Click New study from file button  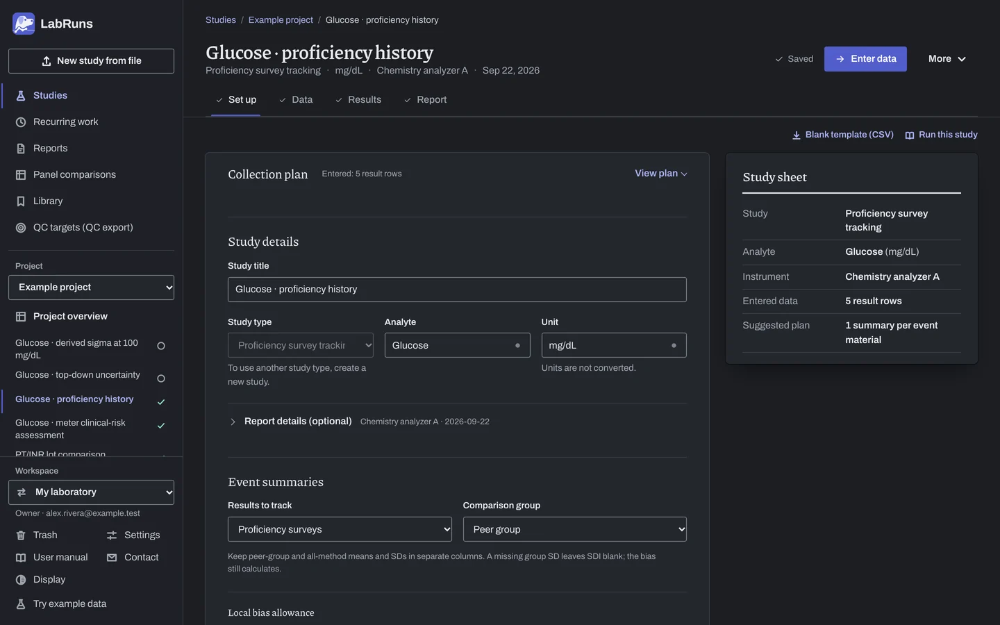91,61
